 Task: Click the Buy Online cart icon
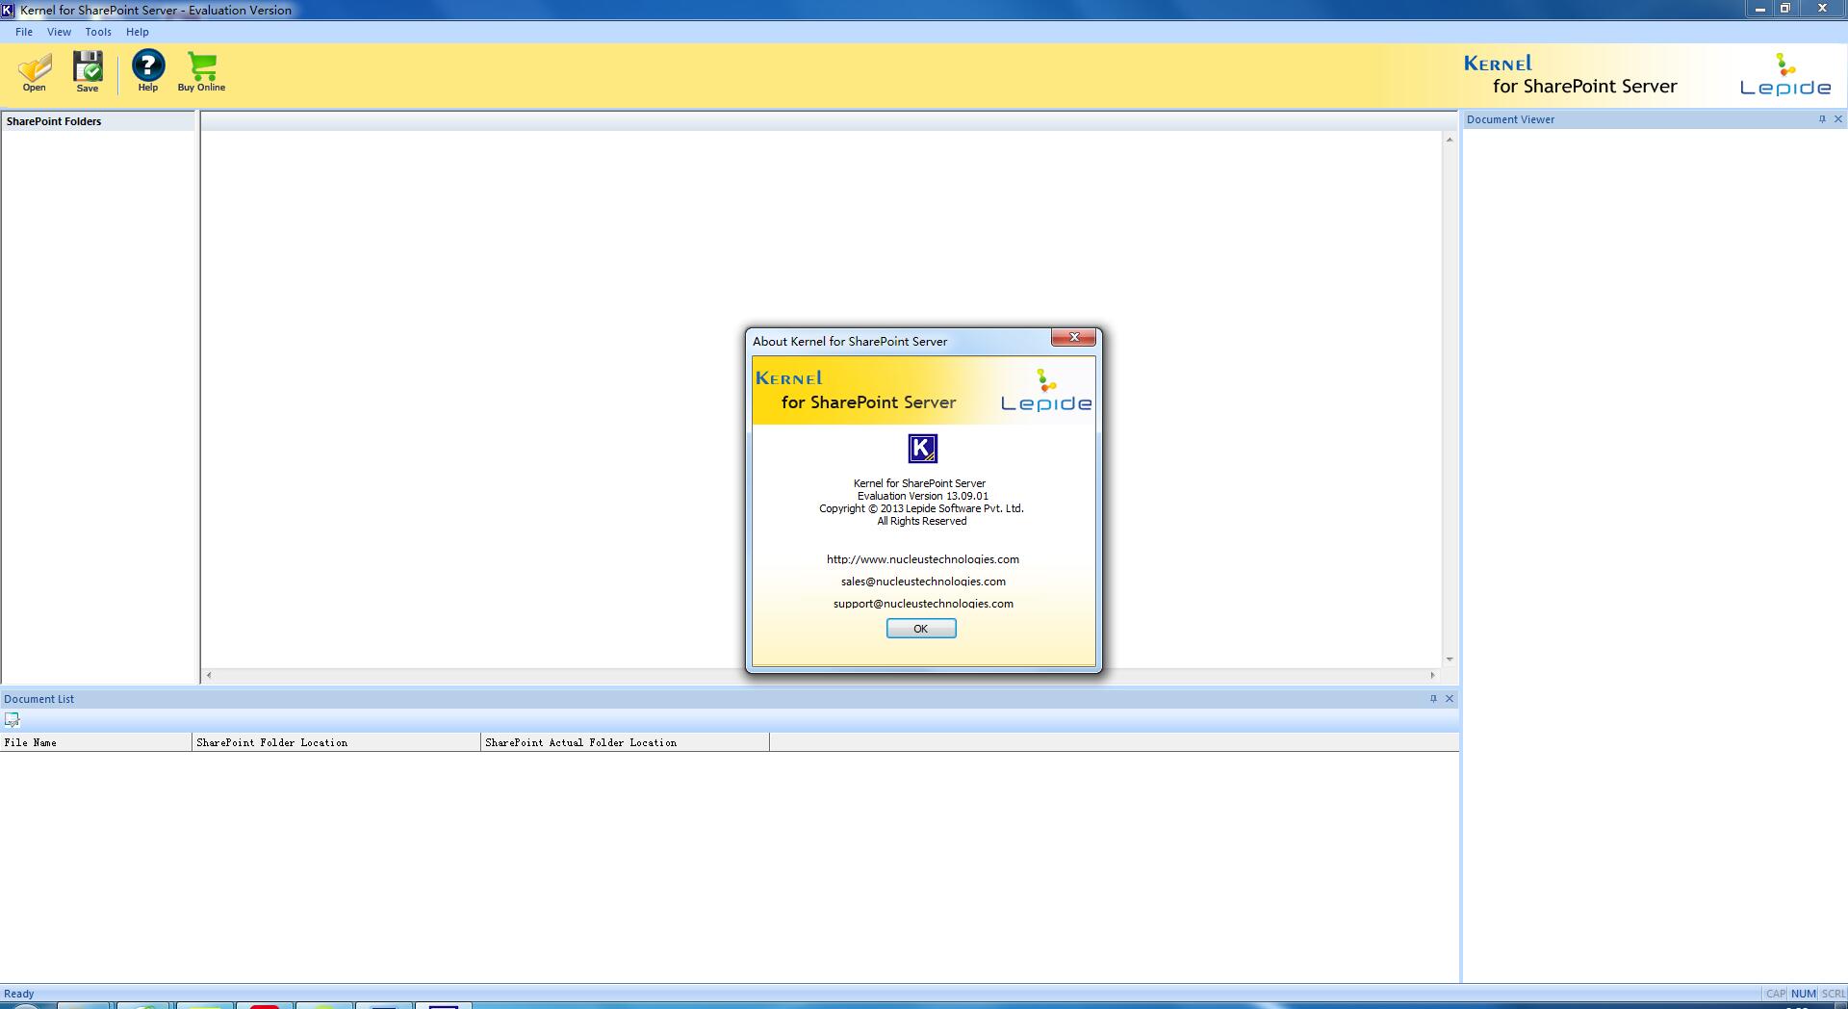pyautogui.click(x=201, y=72)
